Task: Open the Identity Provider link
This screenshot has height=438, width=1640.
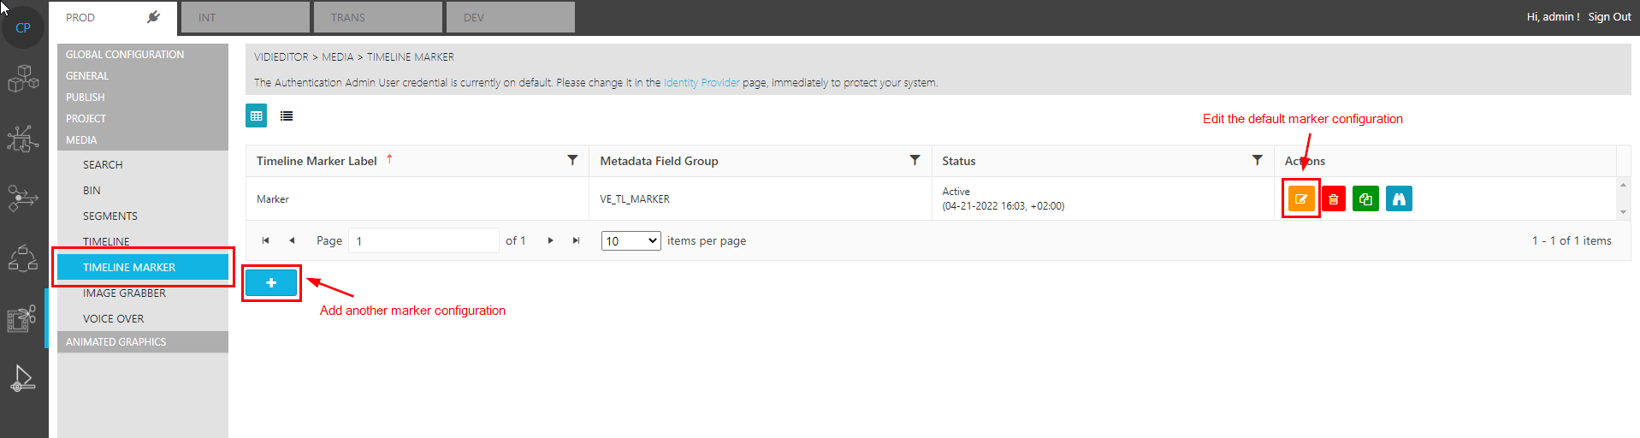Action: click(x=702, y=83)
